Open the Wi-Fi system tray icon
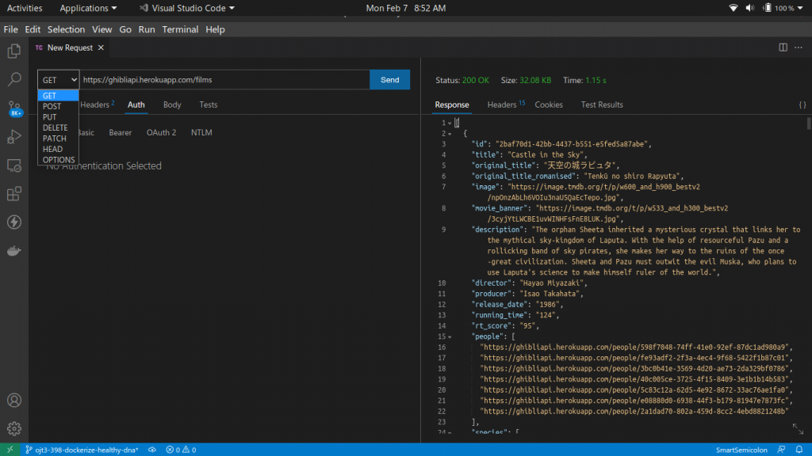 pyautogui.click(x=733, y=8)
